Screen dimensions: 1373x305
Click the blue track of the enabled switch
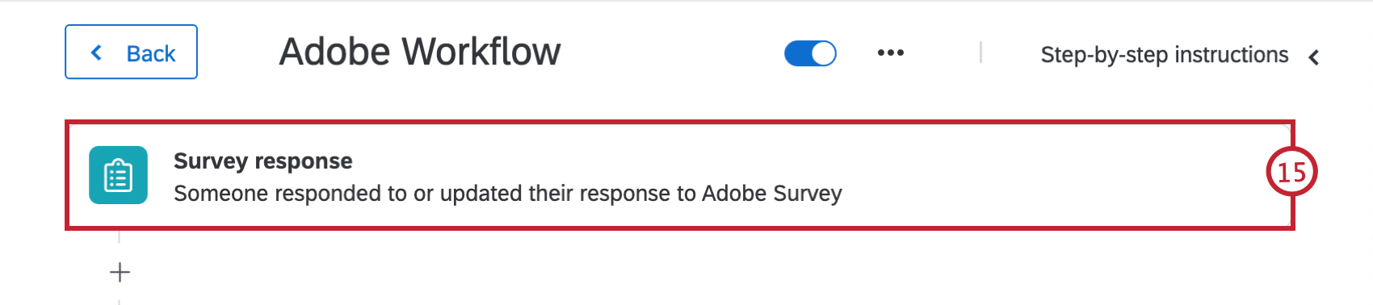pos(797,53)
